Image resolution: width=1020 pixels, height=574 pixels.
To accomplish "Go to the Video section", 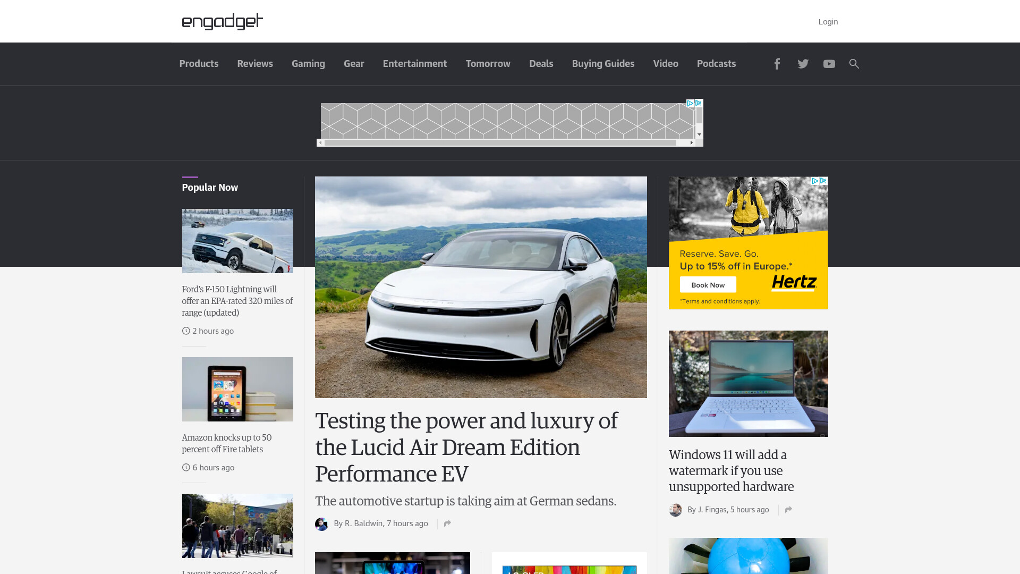I will coord(666,64).
